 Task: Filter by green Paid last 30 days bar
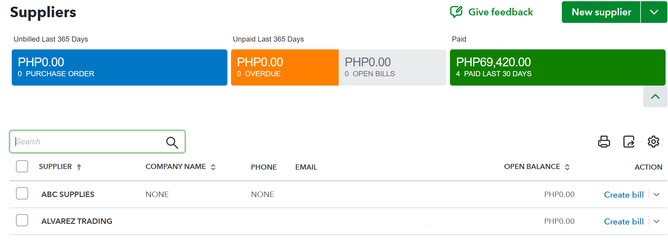coord(557,67)
